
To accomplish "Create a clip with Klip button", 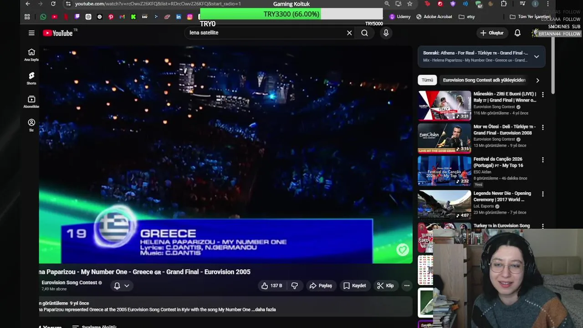I will point(385,286).
